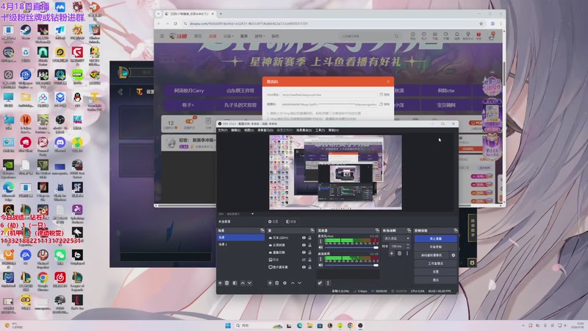This screenshot has height=331, width=588.
Task: Expand Douyu 游戏 games dropdown
Action: [259, 36]
